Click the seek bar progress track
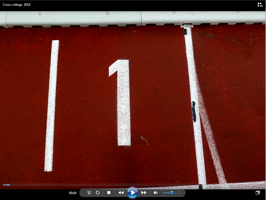 (x=133, y=185)
